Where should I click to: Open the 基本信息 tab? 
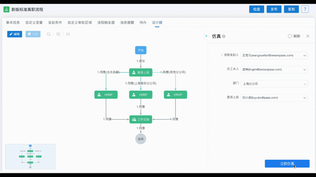click(x=13, y=22)
